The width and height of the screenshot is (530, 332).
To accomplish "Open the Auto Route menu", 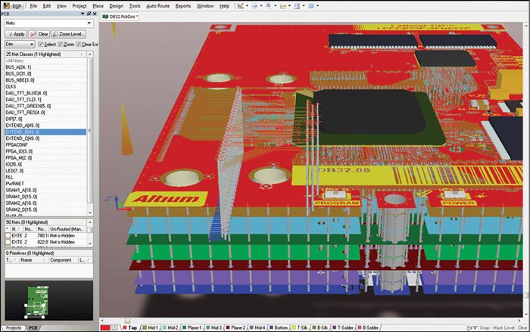I will click(x=157, y=5).
